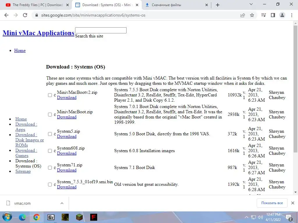298x223 pixels.
Task: Tick the System5.zip checkbox
Action: [x=50, y=134]
